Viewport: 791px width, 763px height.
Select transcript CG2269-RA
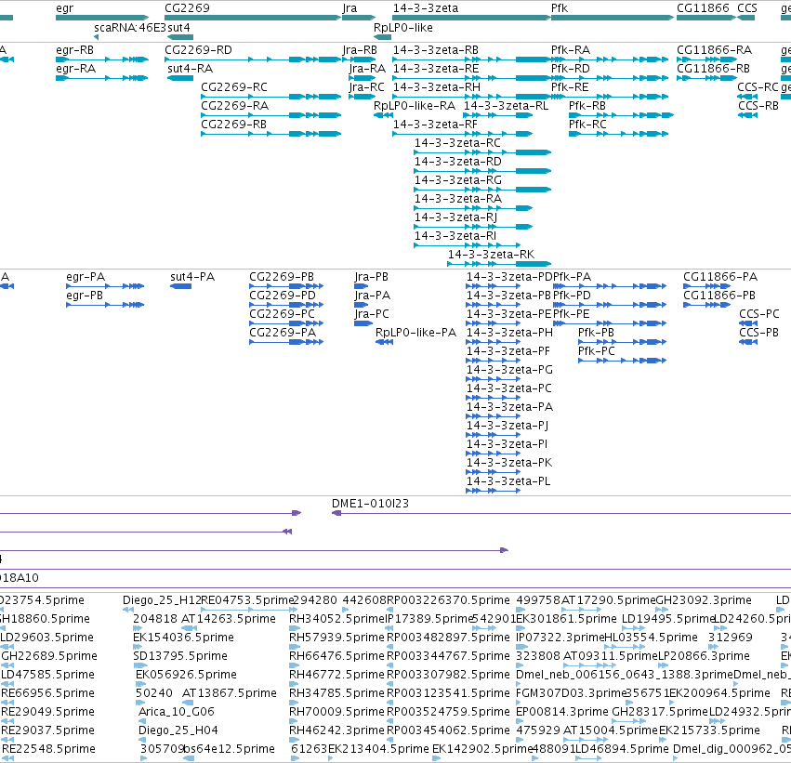(x=271, y=115)
